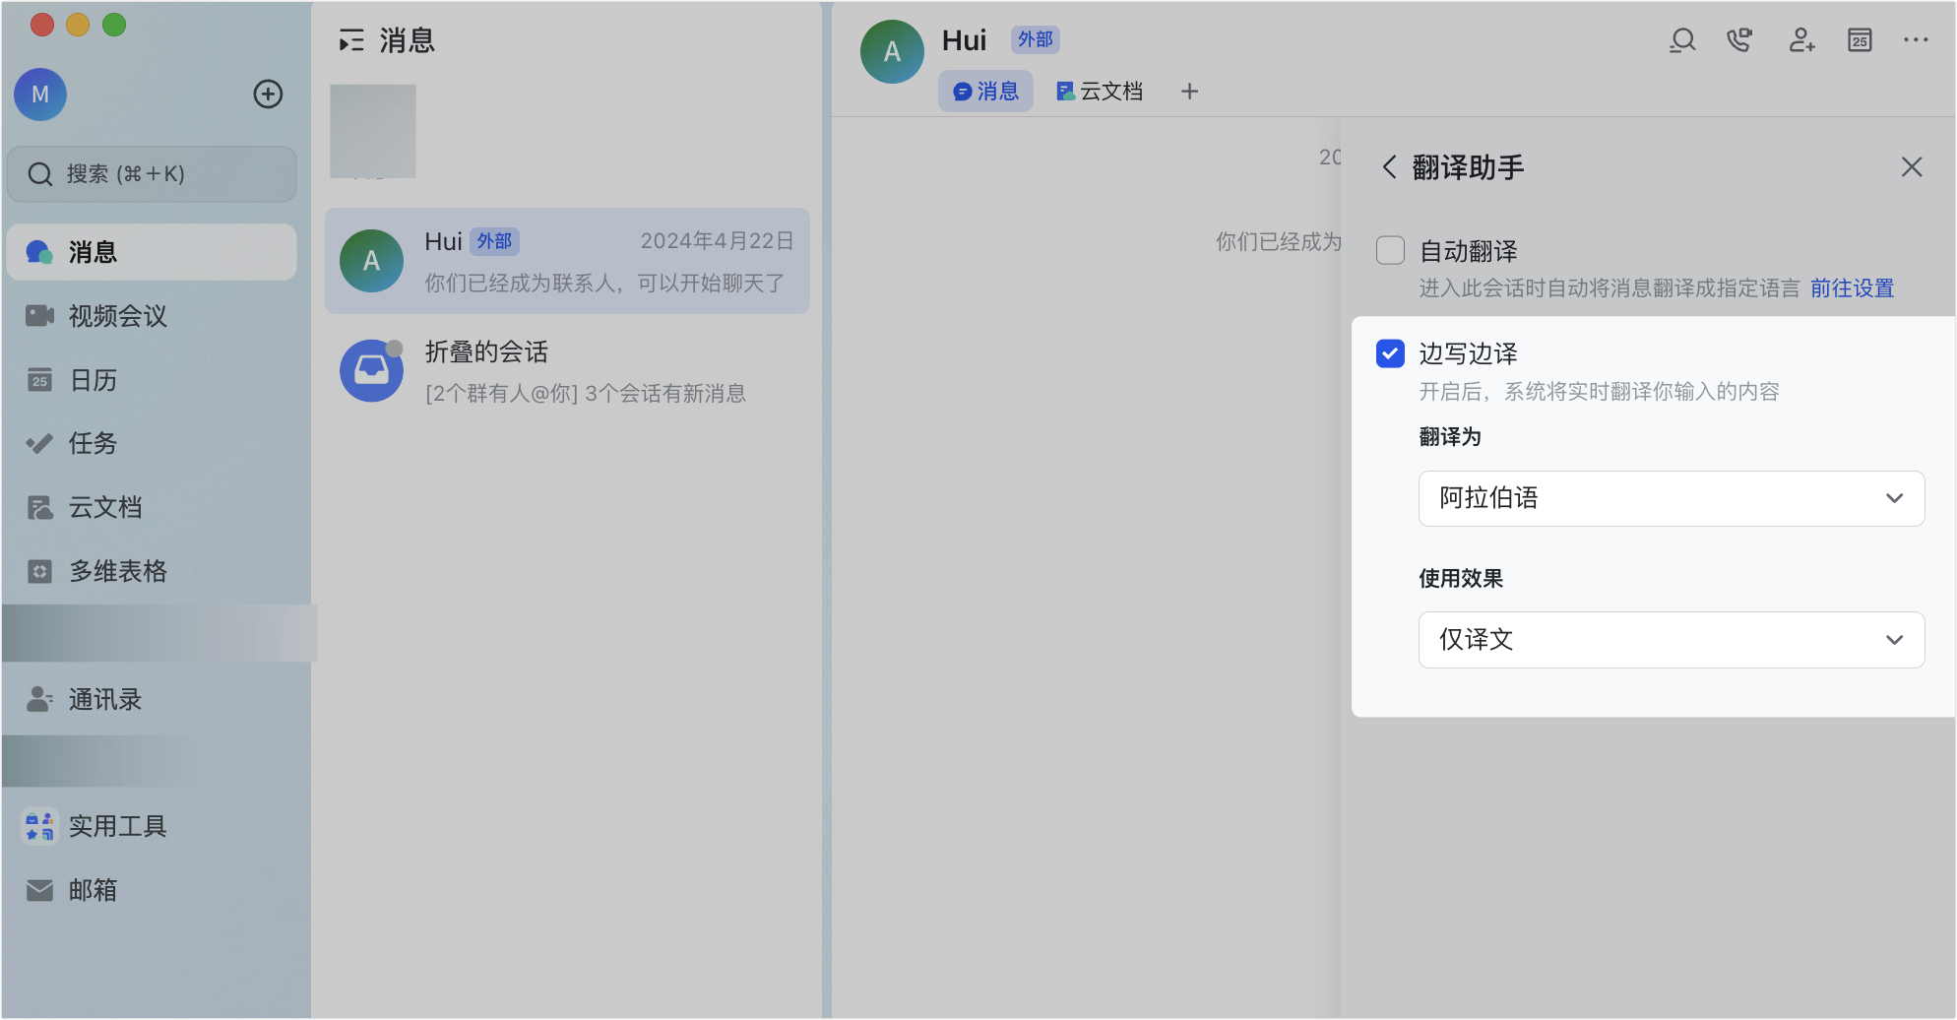Image resolution: width=1957 pixels, height=1020 pixels.
Task: Click the plus icon beside the profile avatar
Action: pyautogui.click(x=268, y=95)
